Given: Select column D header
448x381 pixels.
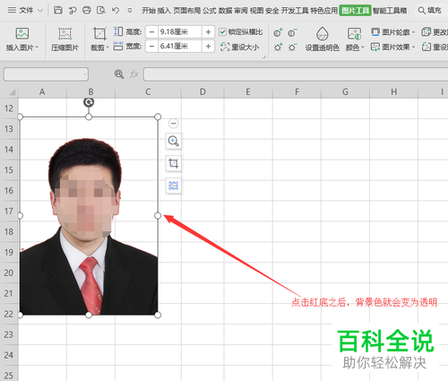Looking at the screenshot, I should 202,91.
